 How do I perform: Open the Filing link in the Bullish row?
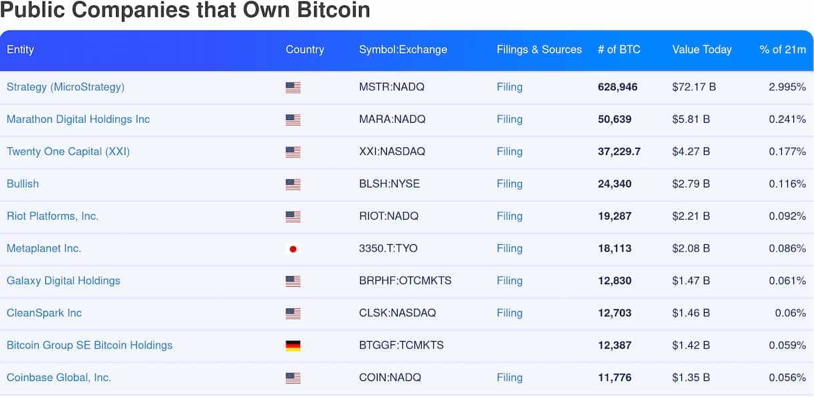(x=509, y=183)
